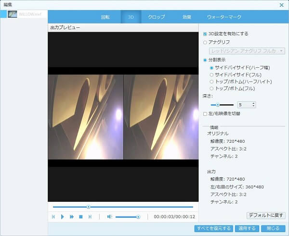Click the 深さ depth slider
Image resolution: width=289 pixels, height=236 pixels.
point(222,105)
